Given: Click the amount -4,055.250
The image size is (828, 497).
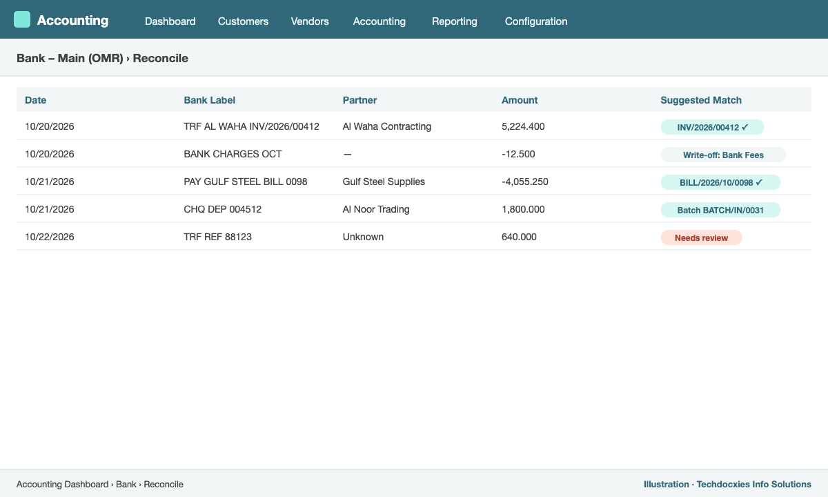Looking at the screenshot, I should click(525, 182).
